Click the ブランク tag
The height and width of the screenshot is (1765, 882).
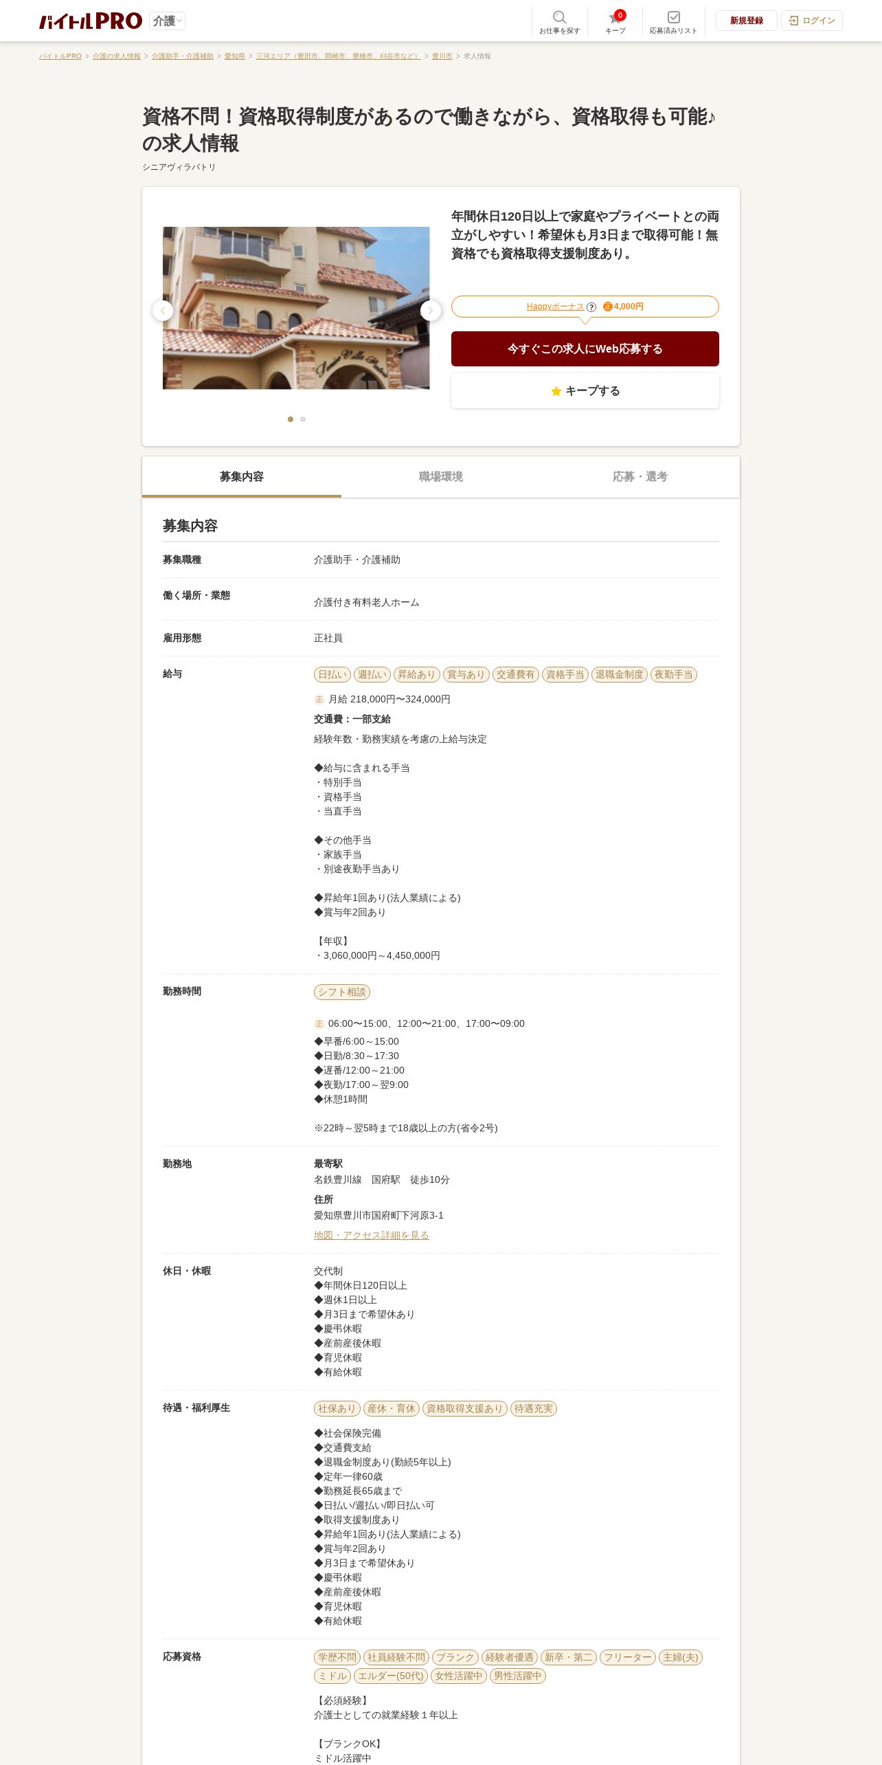(455, 1658)
